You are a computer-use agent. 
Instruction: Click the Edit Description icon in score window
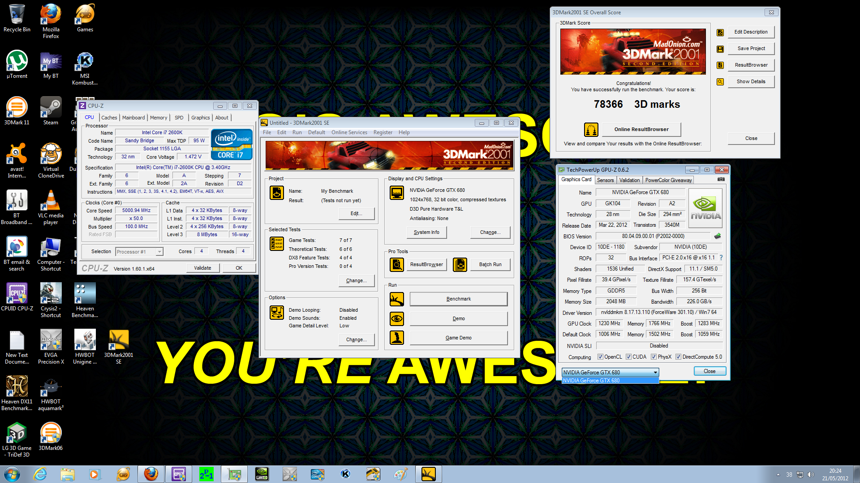720,32
